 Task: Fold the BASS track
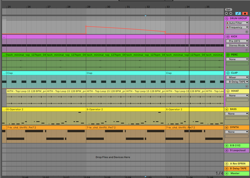tap(227, 109)
